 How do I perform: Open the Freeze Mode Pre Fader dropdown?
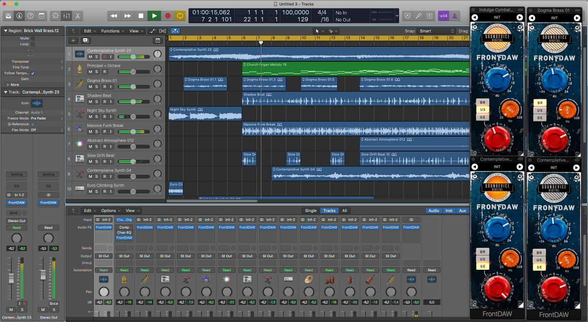(47, 118)
